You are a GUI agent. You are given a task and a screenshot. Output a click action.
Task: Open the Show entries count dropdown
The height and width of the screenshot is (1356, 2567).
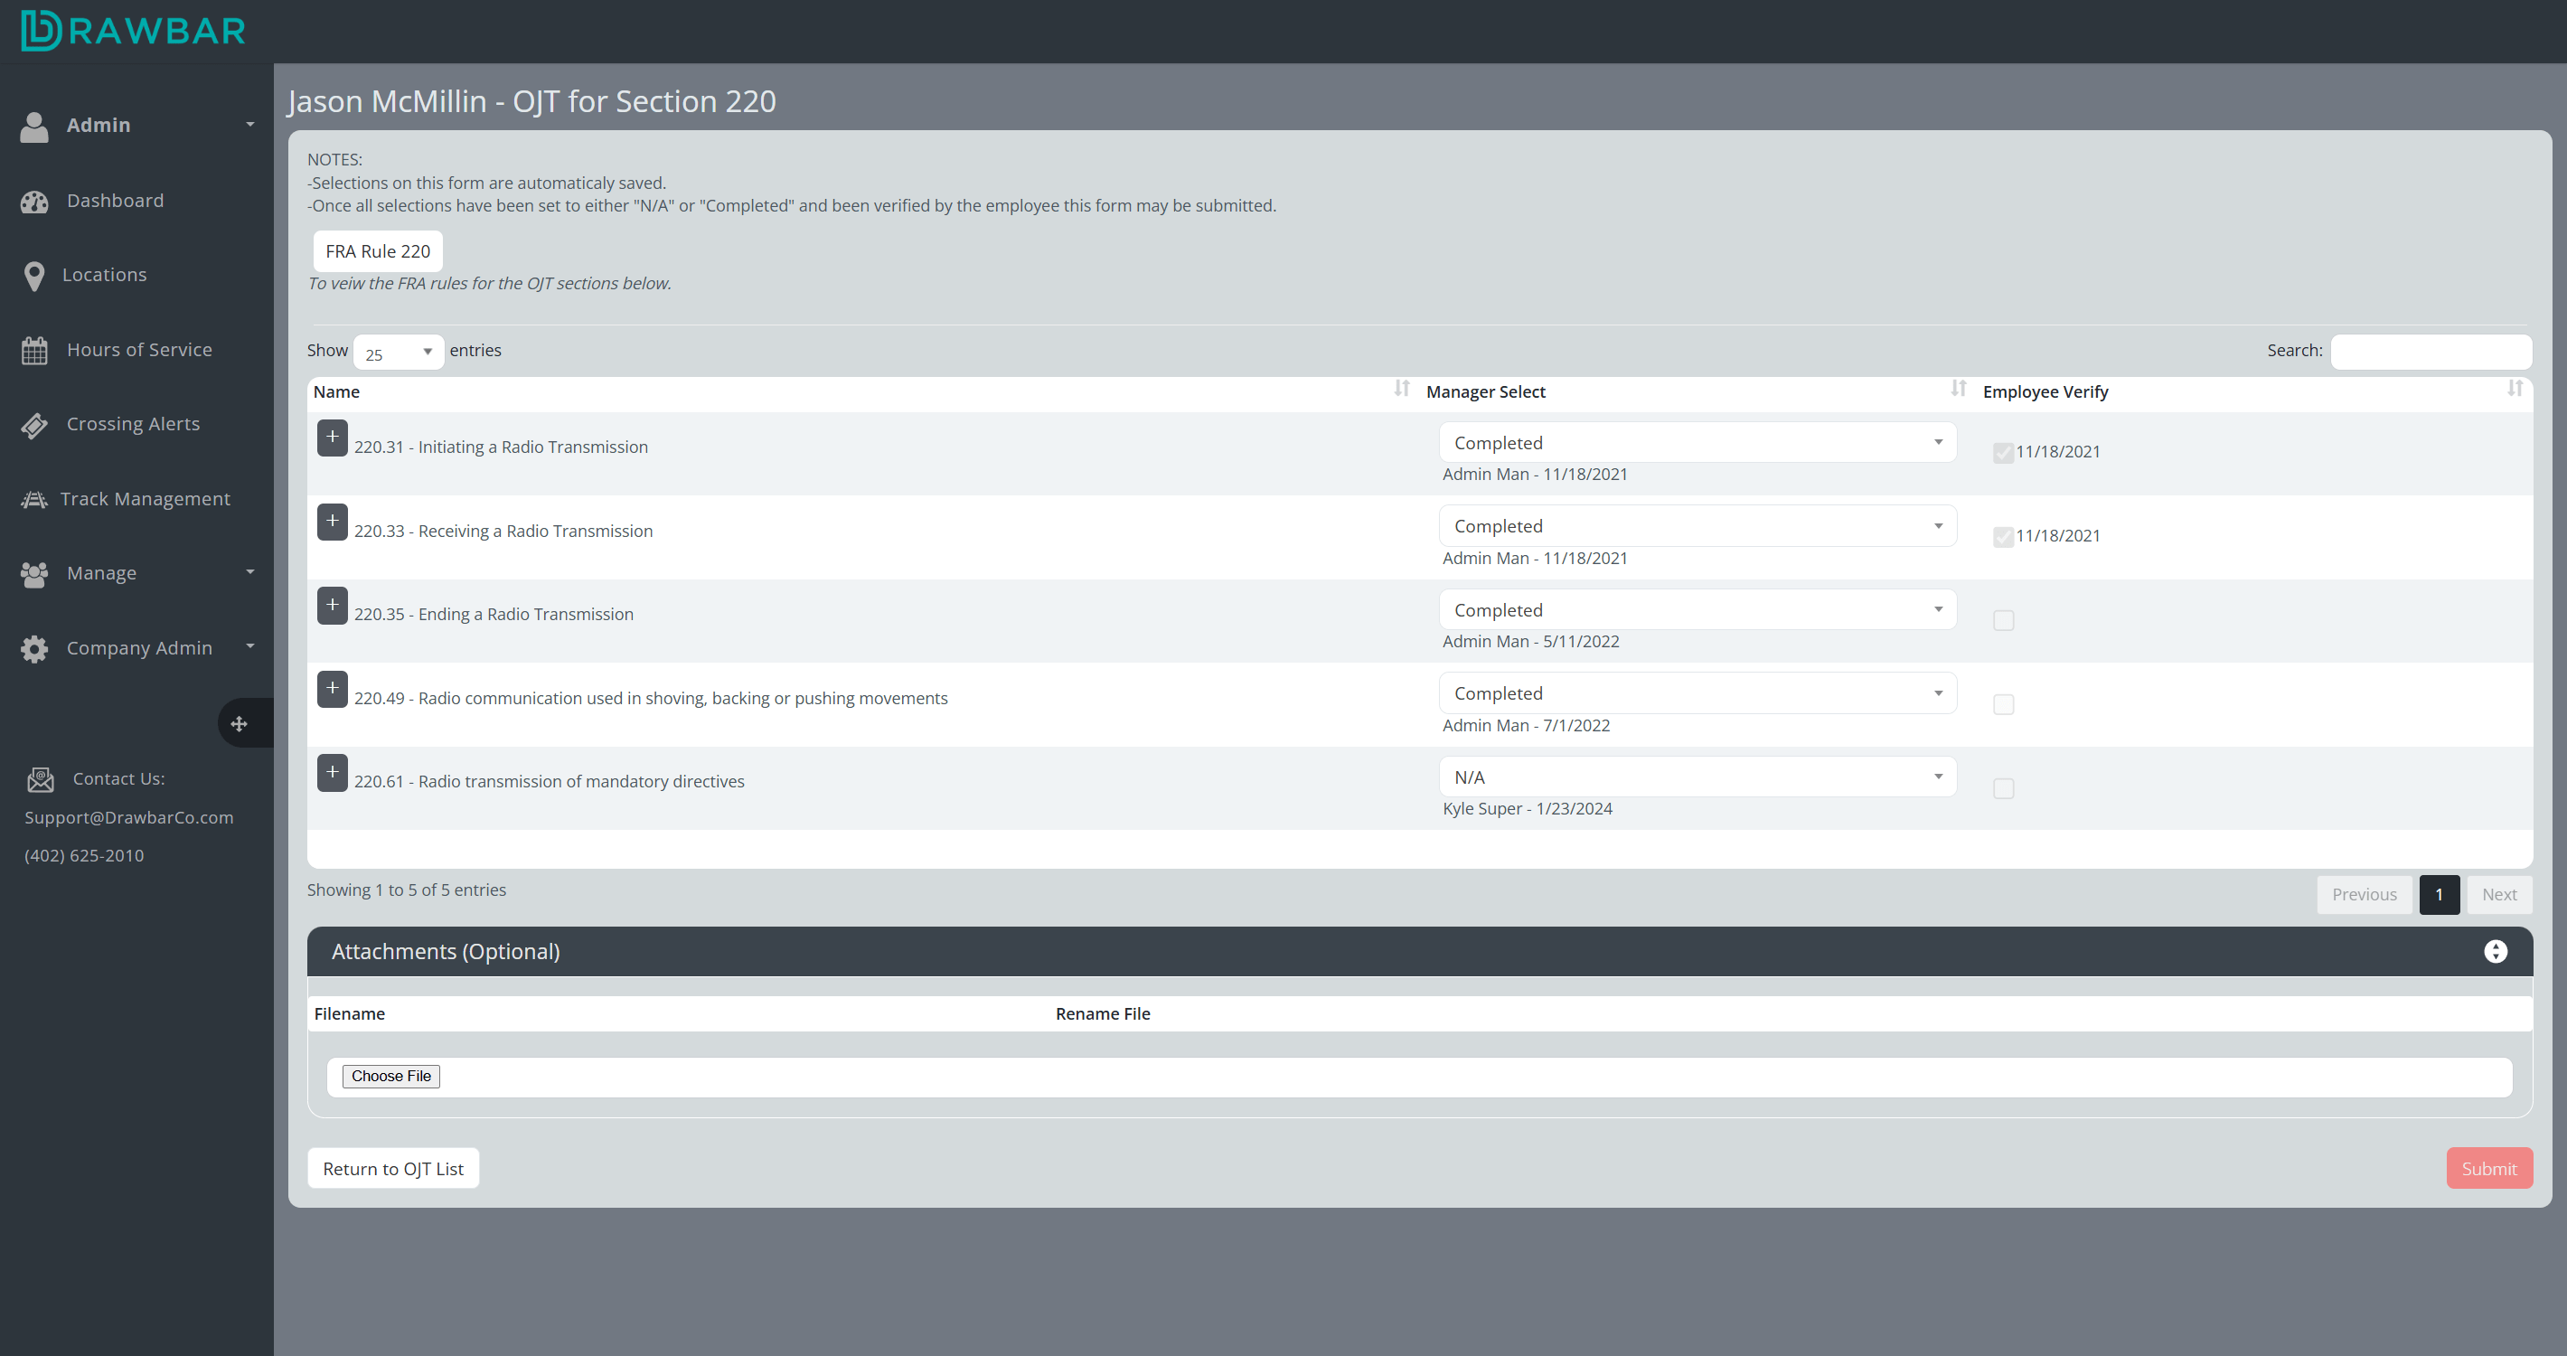[398, 352]
